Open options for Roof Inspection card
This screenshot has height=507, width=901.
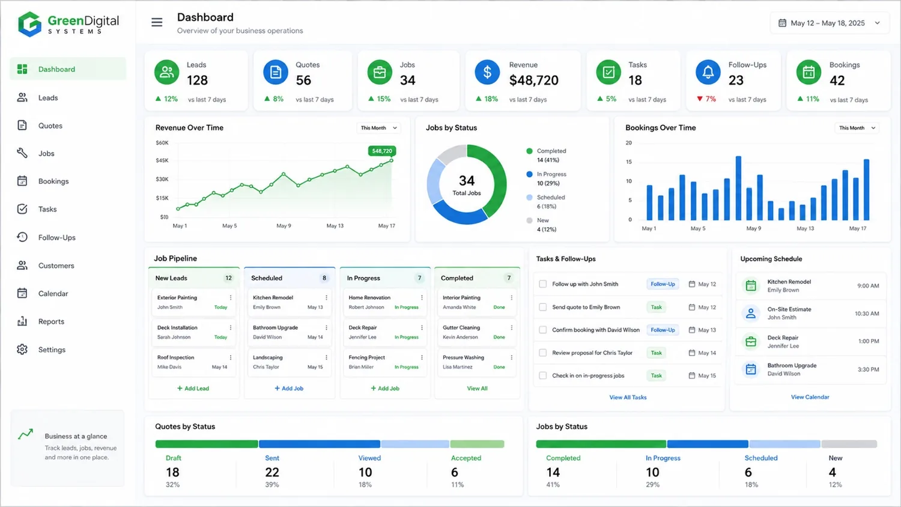click(231, 357)
